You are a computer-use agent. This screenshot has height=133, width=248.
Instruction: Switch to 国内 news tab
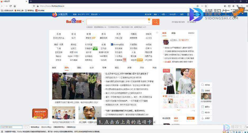[x=67, y=68]
